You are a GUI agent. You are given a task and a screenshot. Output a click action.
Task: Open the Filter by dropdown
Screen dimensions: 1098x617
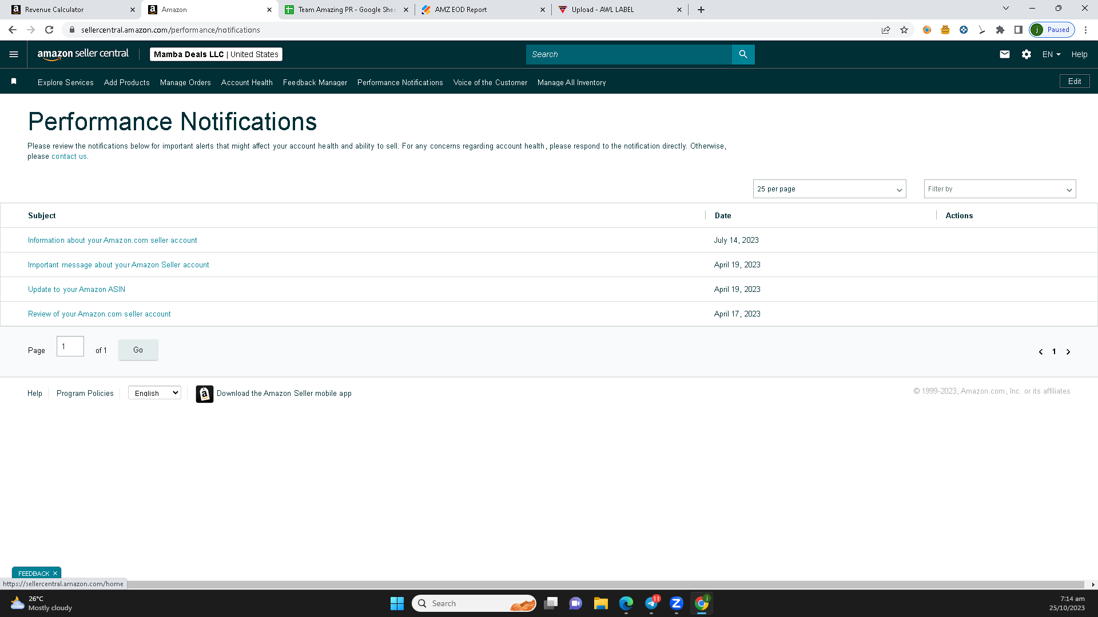[1000, 189]
